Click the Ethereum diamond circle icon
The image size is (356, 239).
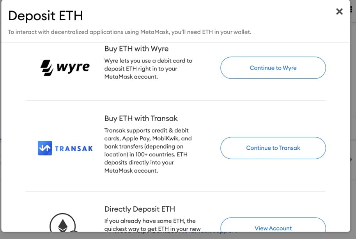click(63, 223)
